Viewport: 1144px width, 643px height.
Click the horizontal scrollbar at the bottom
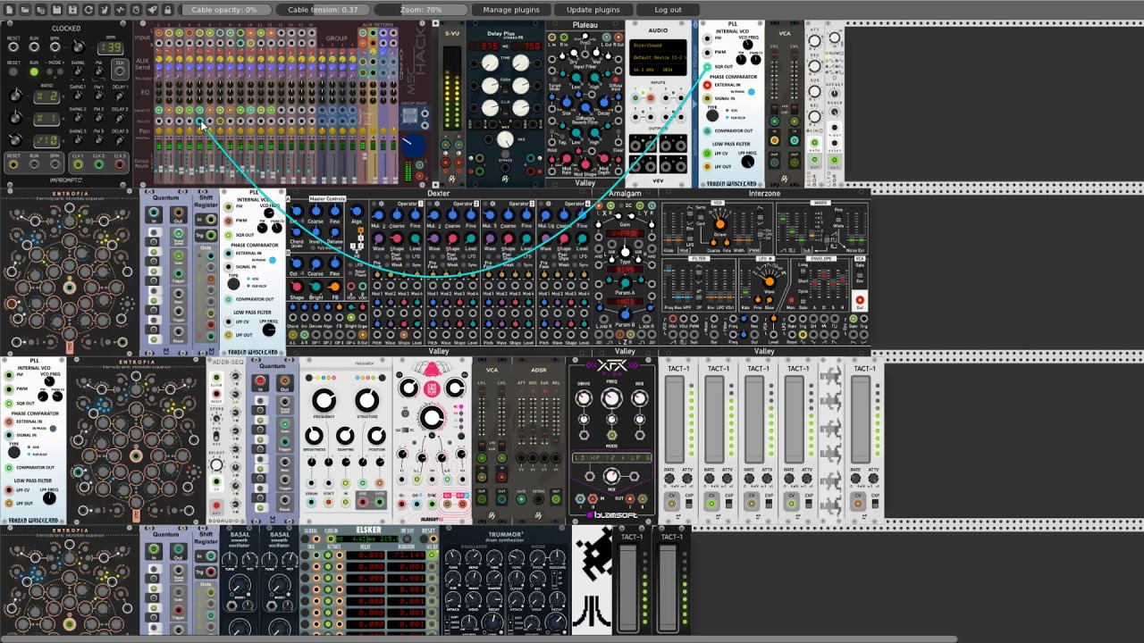tap(478, 639)
